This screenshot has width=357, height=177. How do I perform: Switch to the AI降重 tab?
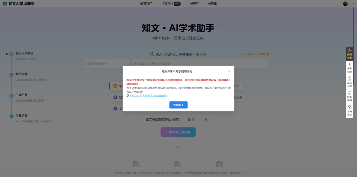pyautogui.click(x=212, y=4)
